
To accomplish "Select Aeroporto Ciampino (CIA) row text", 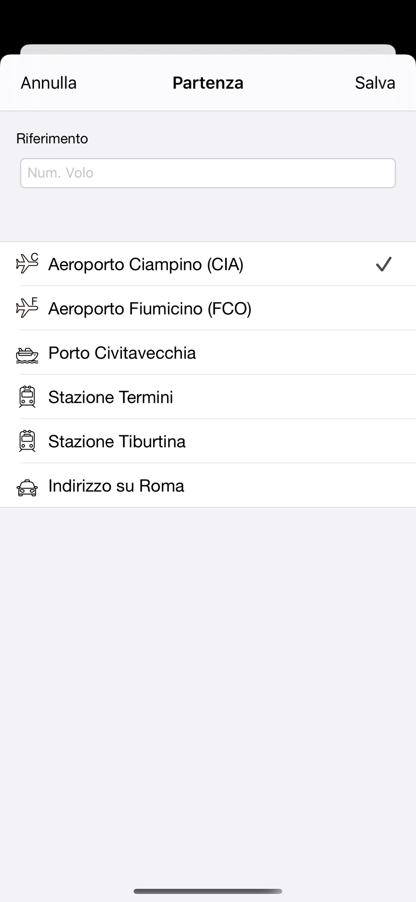I will click(146, 264).
